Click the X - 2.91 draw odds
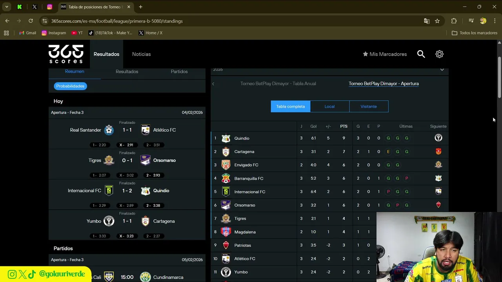This screenshot has width=502, height=282. click(126, 145)
